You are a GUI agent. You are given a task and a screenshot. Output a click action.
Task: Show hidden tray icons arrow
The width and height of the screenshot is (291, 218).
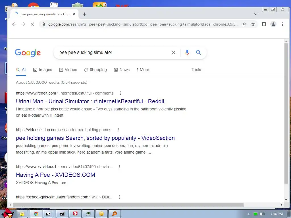(x=248, y=214)
